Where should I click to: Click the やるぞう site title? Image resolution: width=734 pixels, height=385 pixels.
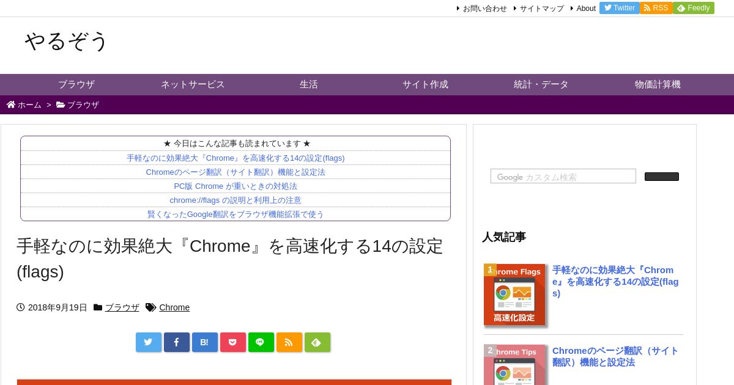pos(66,41)
